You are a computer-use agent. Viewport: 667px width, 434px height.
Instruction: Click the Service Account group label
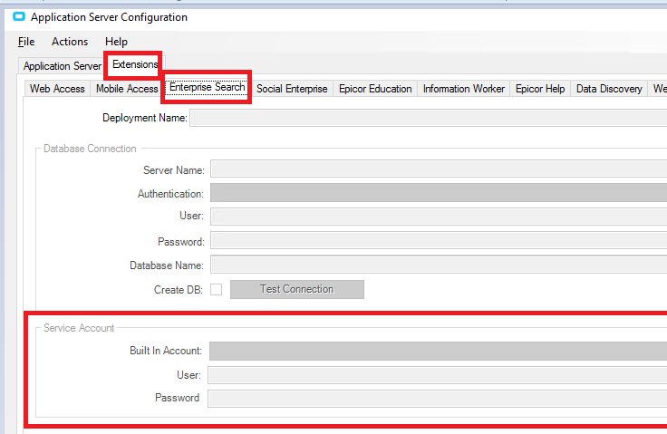point(79,328)
